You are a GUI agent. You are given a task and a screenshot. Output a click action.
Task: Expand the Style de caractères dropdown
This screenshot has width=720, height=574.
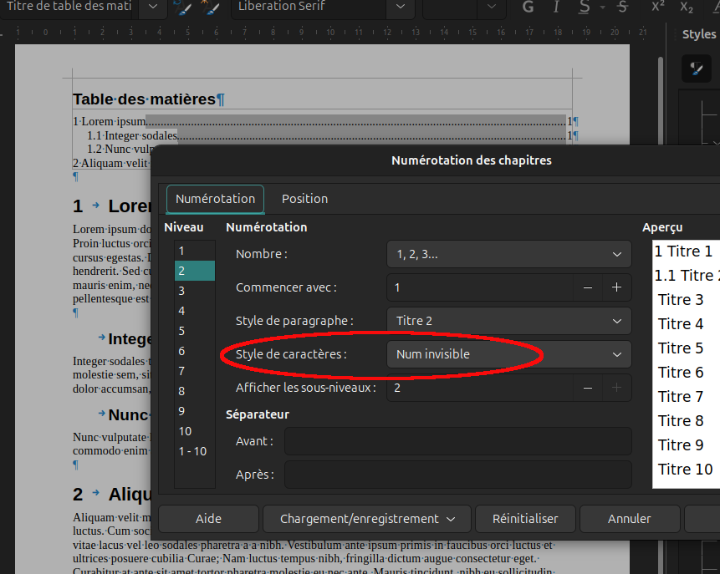[508, 354]
